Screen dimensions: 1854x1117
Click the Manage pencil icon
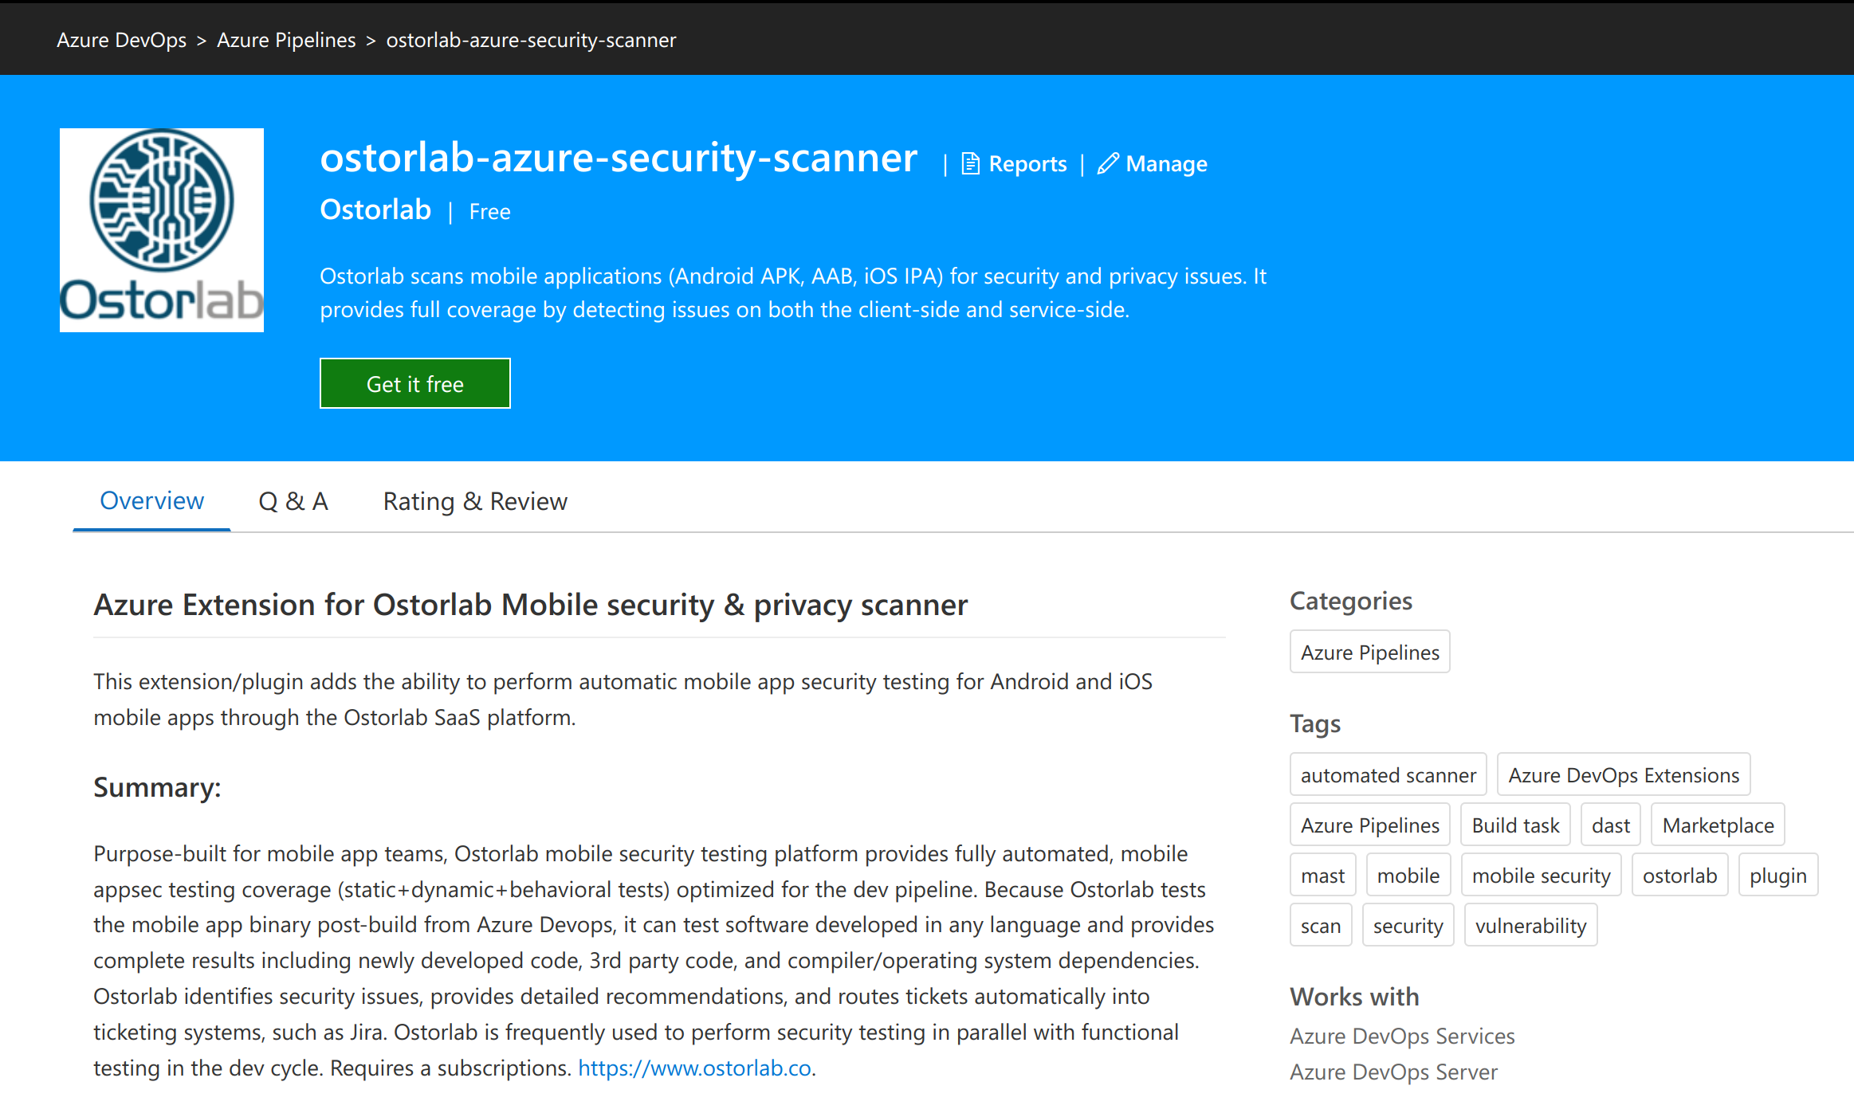pyautogui.click(x=1108, y=163)
